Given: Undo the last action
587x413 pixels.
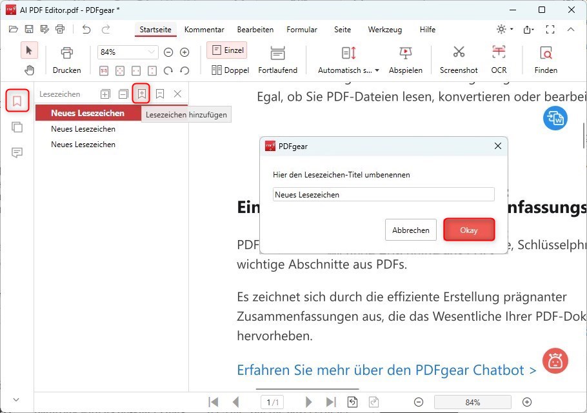Looking at the screenshot, I should [86, 29].
